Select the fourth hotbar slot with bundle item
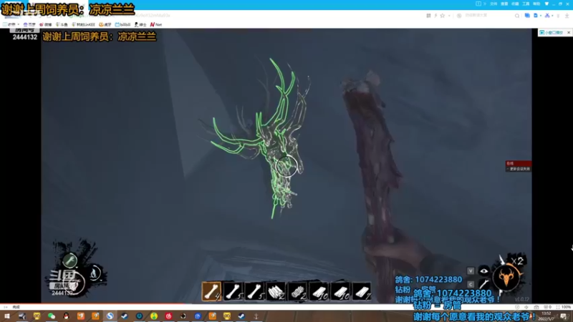Image resolution: width=573 pixels, height=322 pixels. pyautogui.click(x=276, y=291)
